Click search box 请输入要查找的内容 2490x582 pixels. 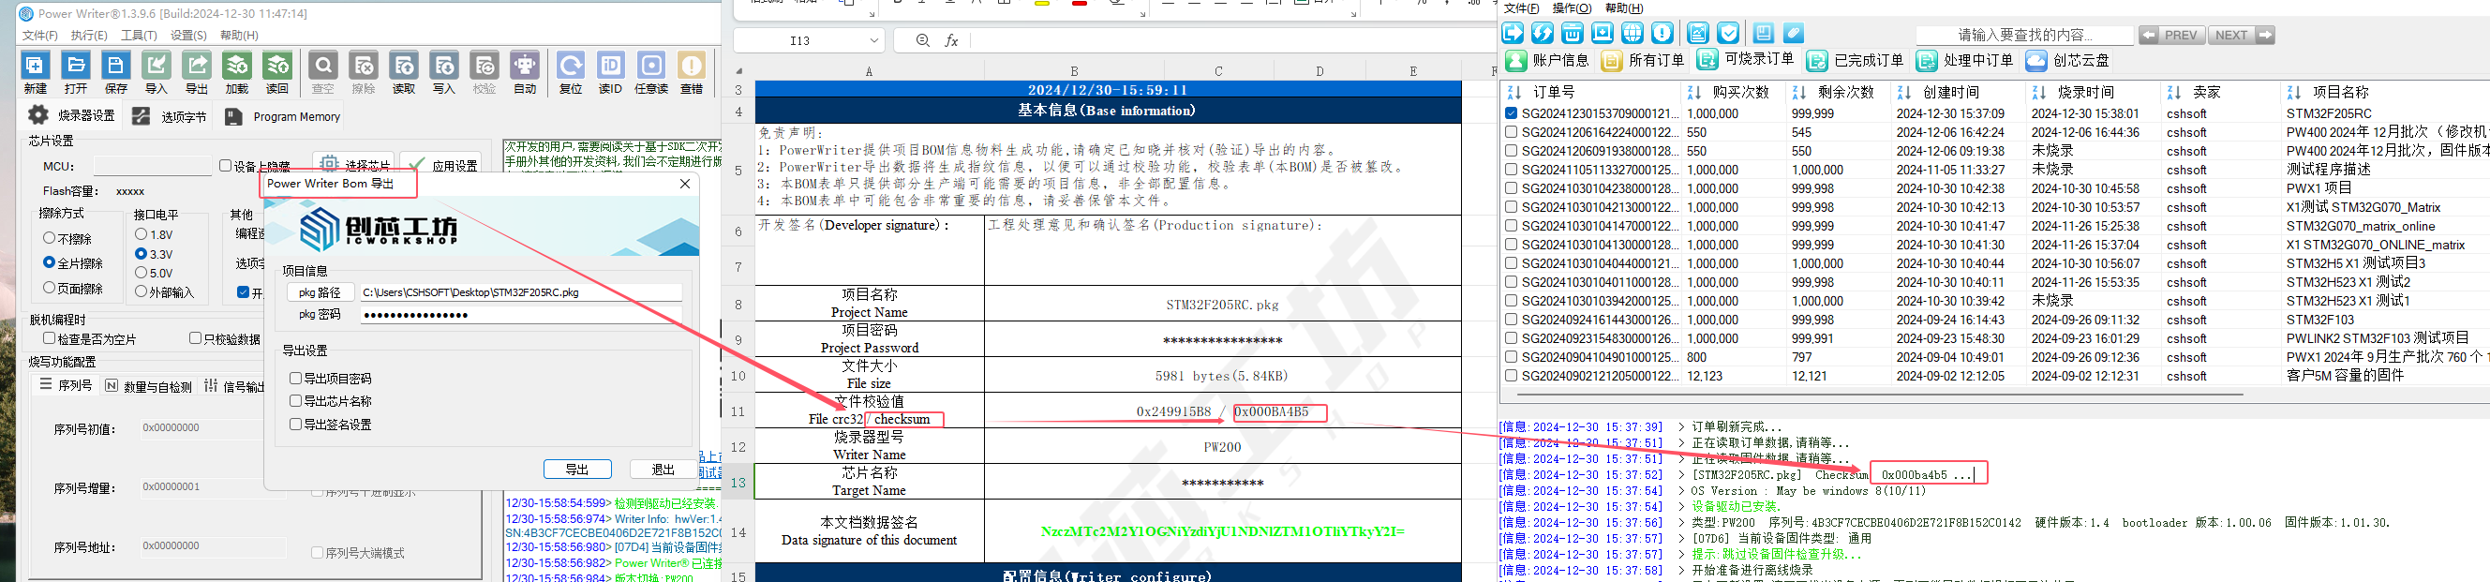click(2024, 35)
